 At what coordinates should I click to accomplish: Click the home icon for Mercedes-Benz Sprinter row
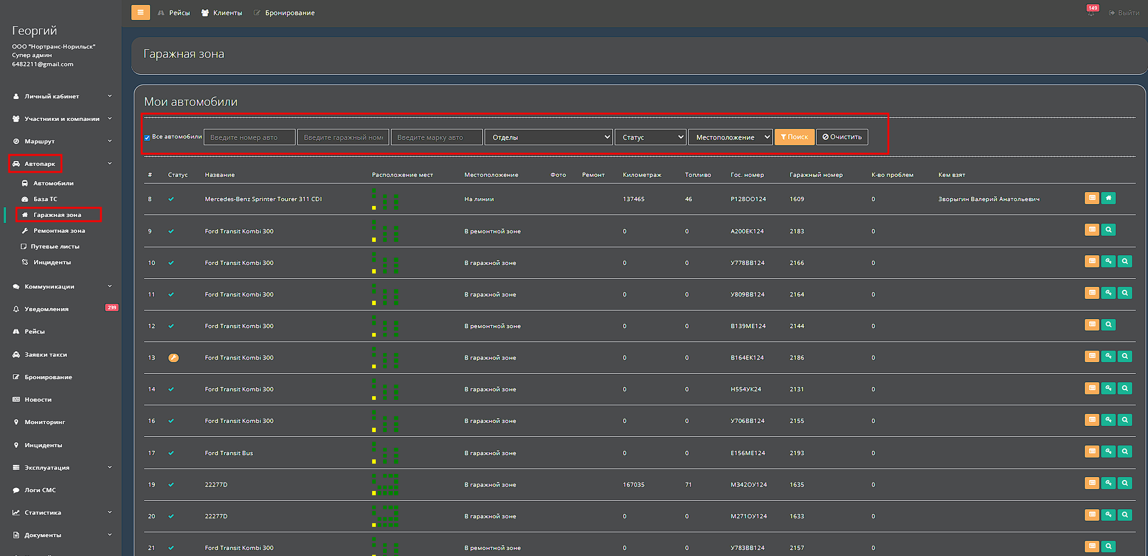point(1108,198)
